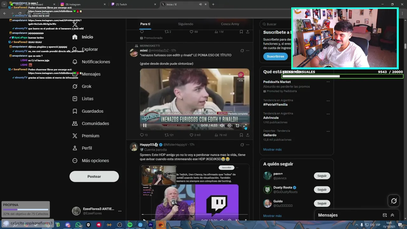Click the Buscar search field
Screen dimensions: 407x229
point(276,24)
